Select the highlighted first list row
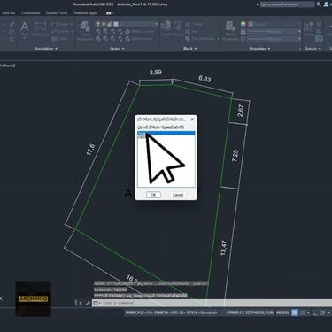 click(x=166, y=134)
